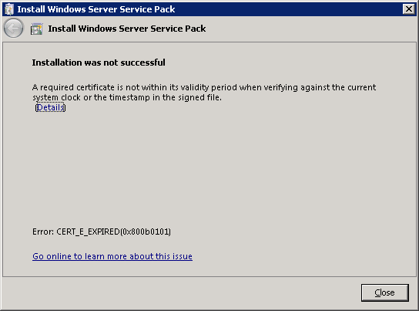Select the 'Installation was not successful' heading
This screenshot has height=311, width=419.
coord(99,63)
